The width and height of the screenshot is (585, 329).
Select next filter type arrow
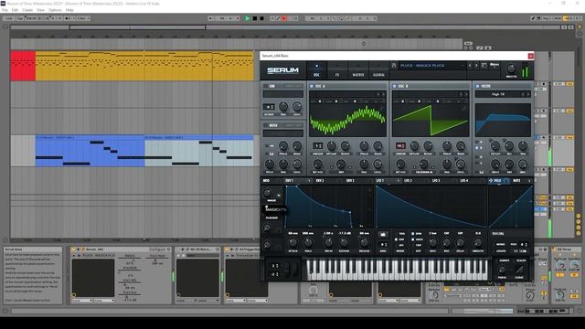point(528,94)
